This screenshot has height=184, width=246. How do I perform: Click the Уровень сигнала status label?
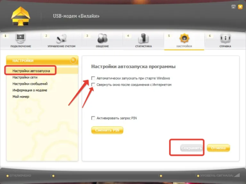[217, 176]
